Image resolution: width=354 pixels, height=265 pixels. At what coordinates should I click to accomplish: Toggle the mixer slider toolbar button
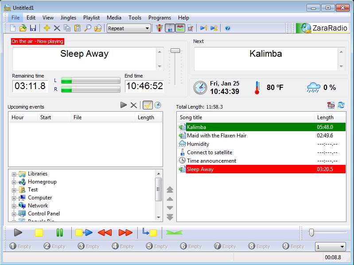pos(170,28)
